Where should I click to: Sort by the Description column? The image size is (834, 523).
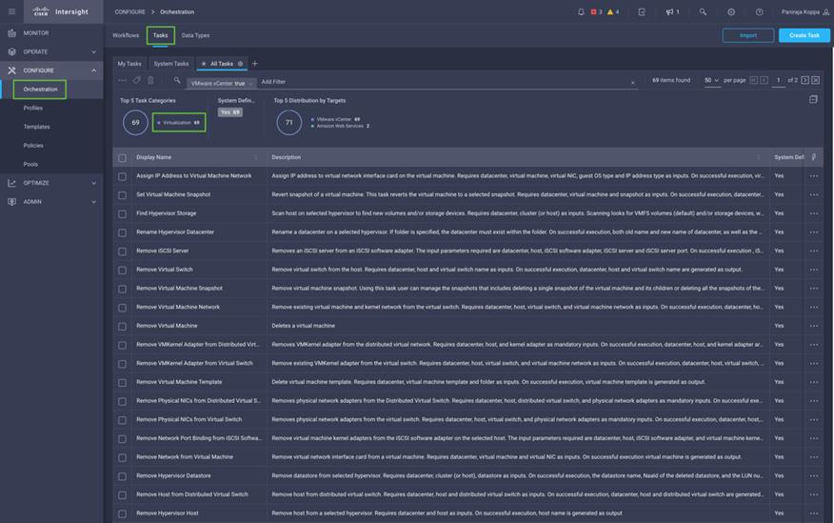[x=287, y=157]
